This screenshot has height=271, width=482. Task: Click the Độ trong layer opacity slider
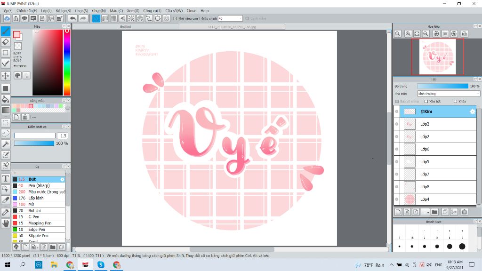point(442,87)
